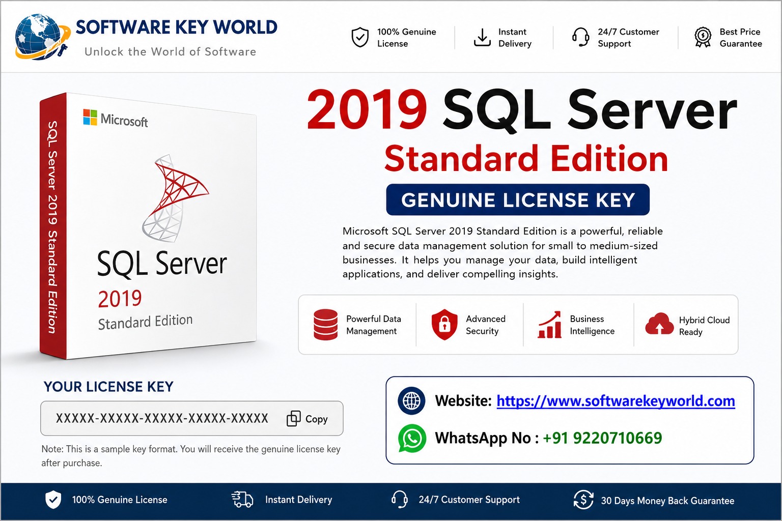Click the SQL Server 2019 product box image

coord(148,226)
